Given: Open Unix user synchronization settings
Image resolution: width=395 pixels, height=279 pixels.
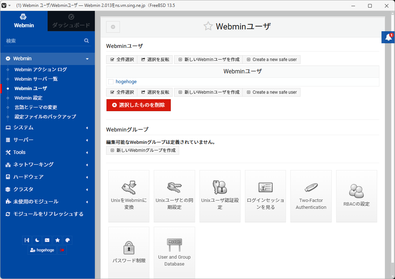Looking at the screenshot, I should pyautogui.click(x=174, y=196).
